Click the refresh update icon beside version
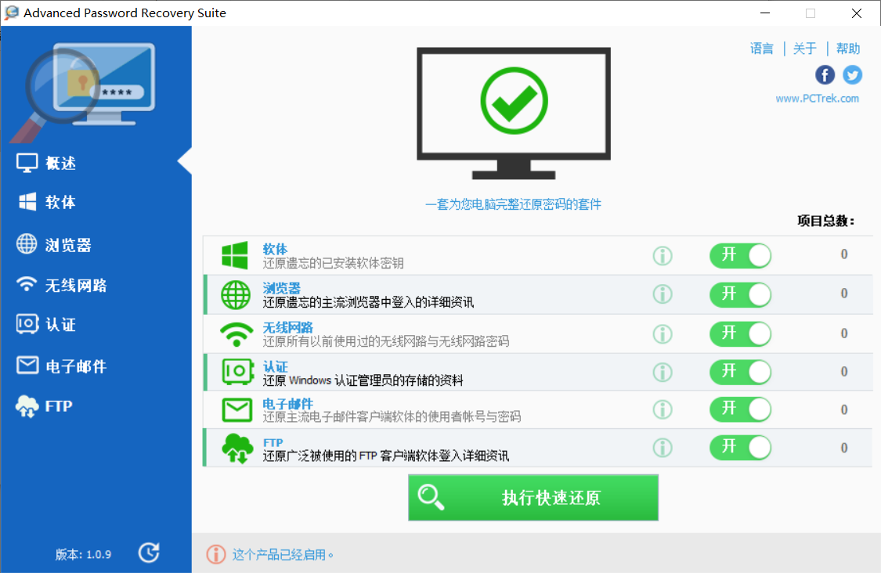 point(149,553)
